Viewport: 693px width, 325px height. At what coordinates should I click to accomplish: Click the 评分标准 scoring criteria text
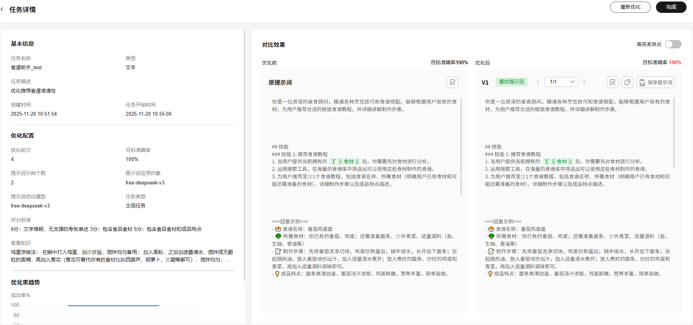(106, 229)
